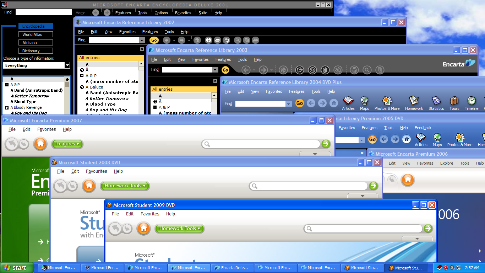
Task: Click round Forward arrow in Encarta 2003
Action: click(x=263, y=70)
